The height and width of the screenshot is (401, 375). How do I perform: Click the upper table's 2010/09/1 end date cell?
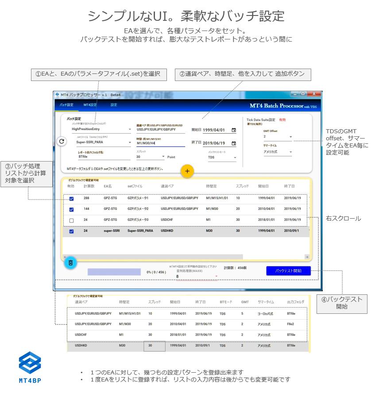pyautogui.click(x=291, y=231)
